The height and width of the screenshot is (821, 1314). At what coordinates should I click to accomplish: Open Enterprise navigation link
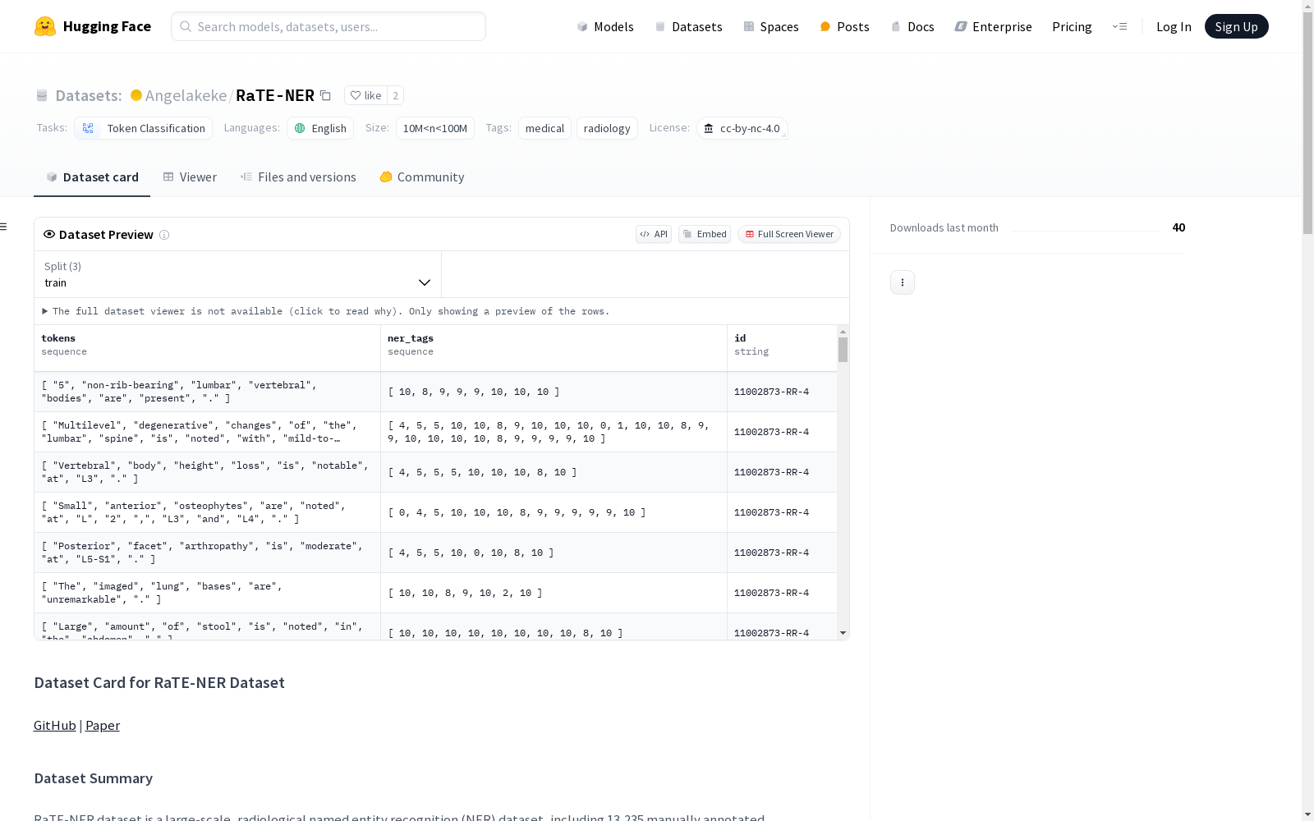tap(993, 26)
